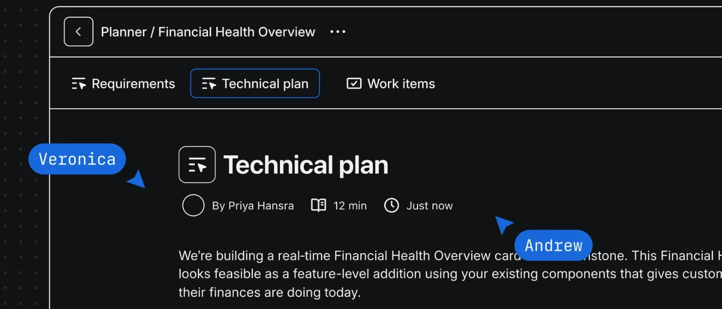Click the 12 min reading time label
The width and height of the screenshot is (722, 309).
coord(350,206)
